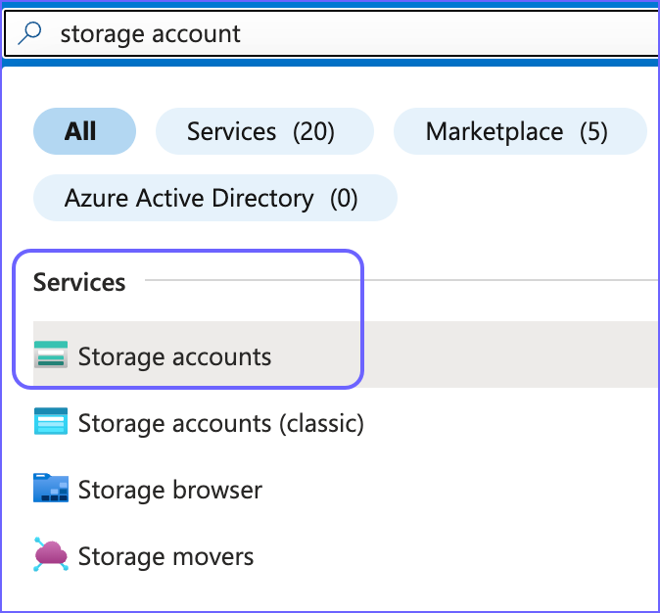
Task: Click the Services section divider line
Action: (401, 280)
